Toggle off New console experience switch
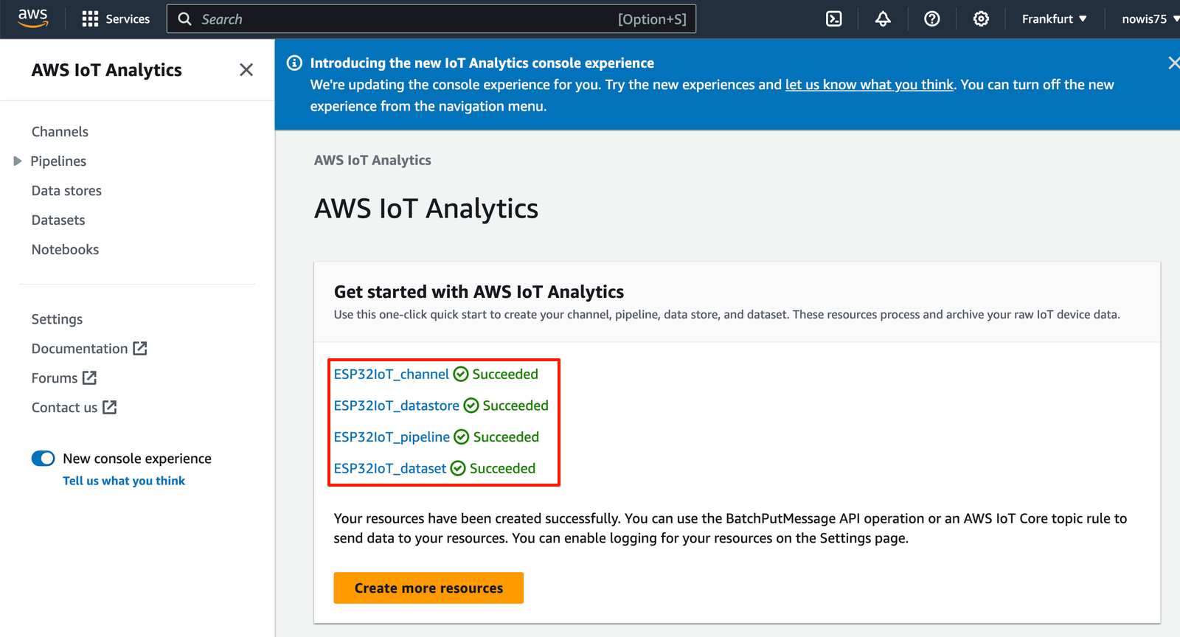The width and height of the screenshot is (1180, 637). coord(43,459)
